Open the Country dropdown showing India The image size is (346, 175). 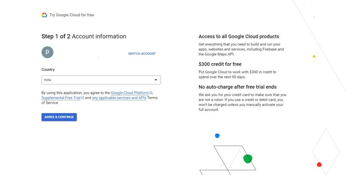tap(101, 80)
